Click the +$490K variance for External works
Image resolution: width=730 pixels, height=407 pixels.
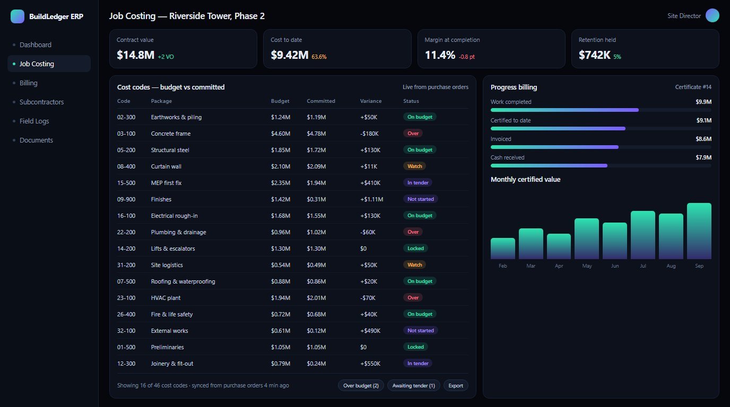click(371, 331)
